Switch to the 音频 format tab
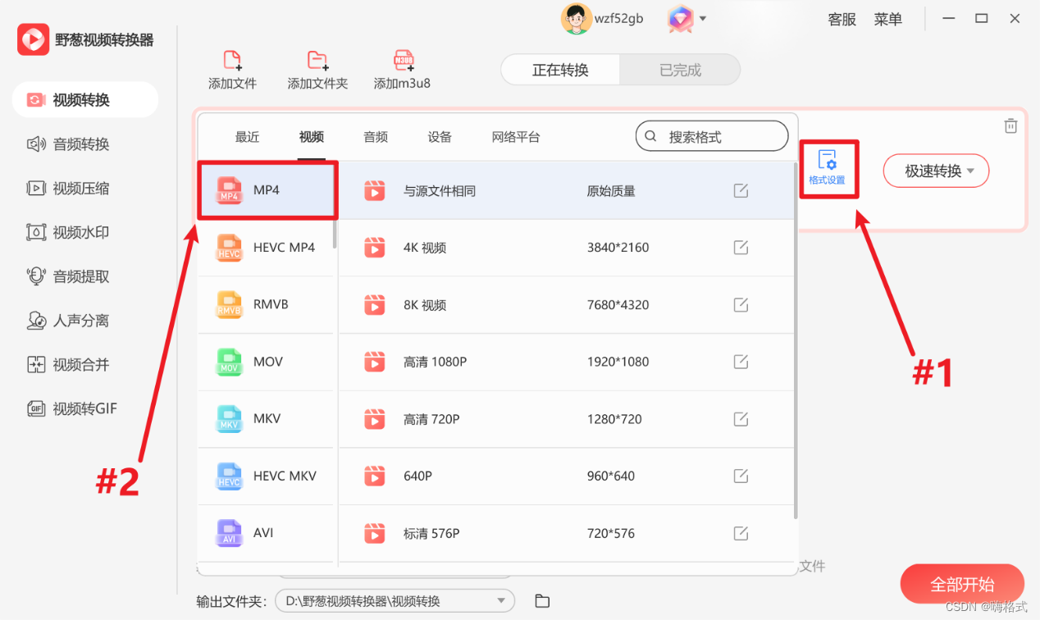 (376, 137)
